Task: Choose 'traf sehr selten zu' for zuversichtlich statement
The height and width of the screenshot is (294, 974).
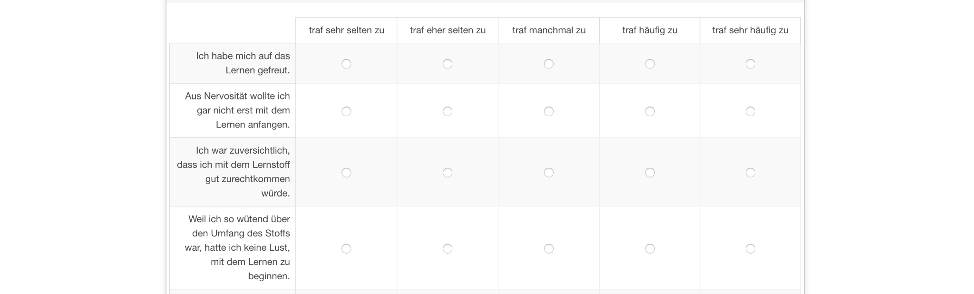Action: 346,173
